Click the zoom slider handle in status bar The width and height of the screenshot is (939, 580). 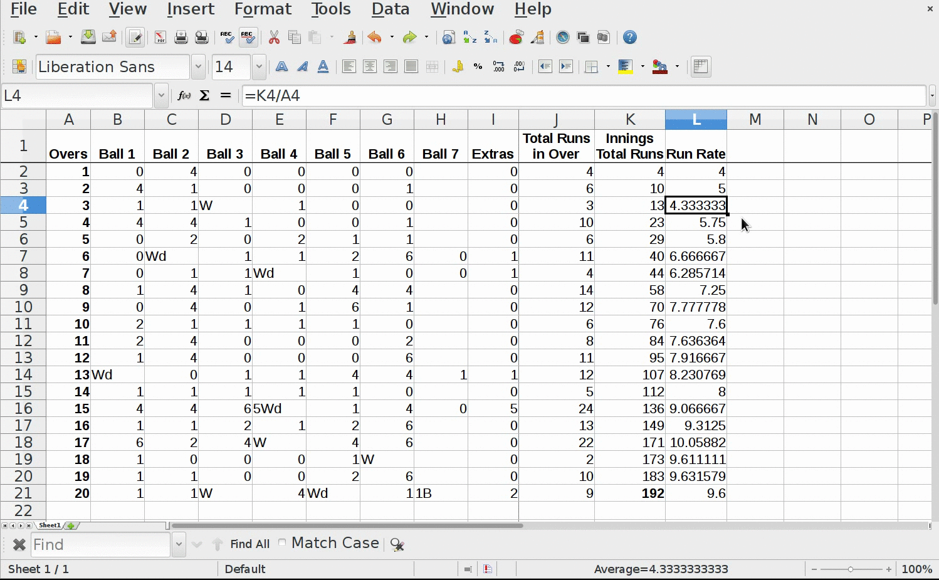coord(851,569)
